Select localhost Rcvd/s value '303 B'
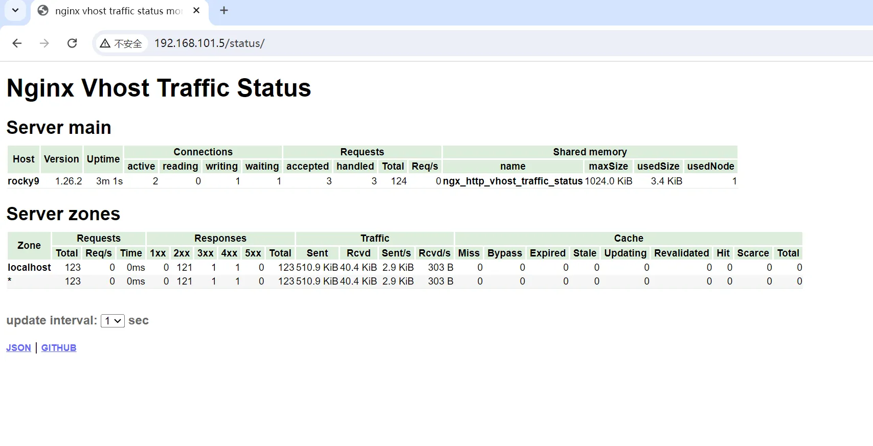The height and width of the screenshot is (446, 873). pyautogui.click(x=441, y=268)
